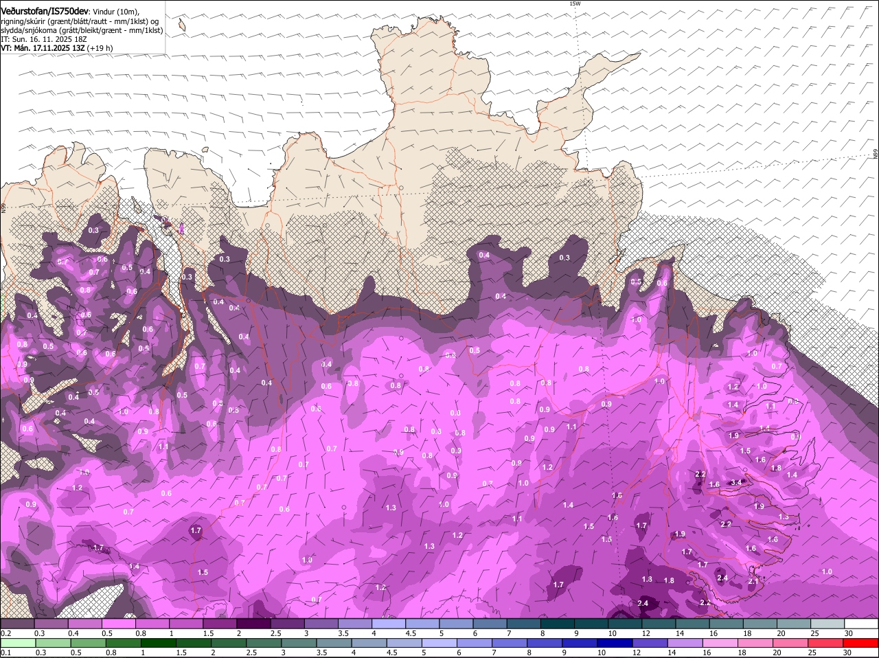Click the 15W longitude label
The image size is (879, 658).
[575, 3]
